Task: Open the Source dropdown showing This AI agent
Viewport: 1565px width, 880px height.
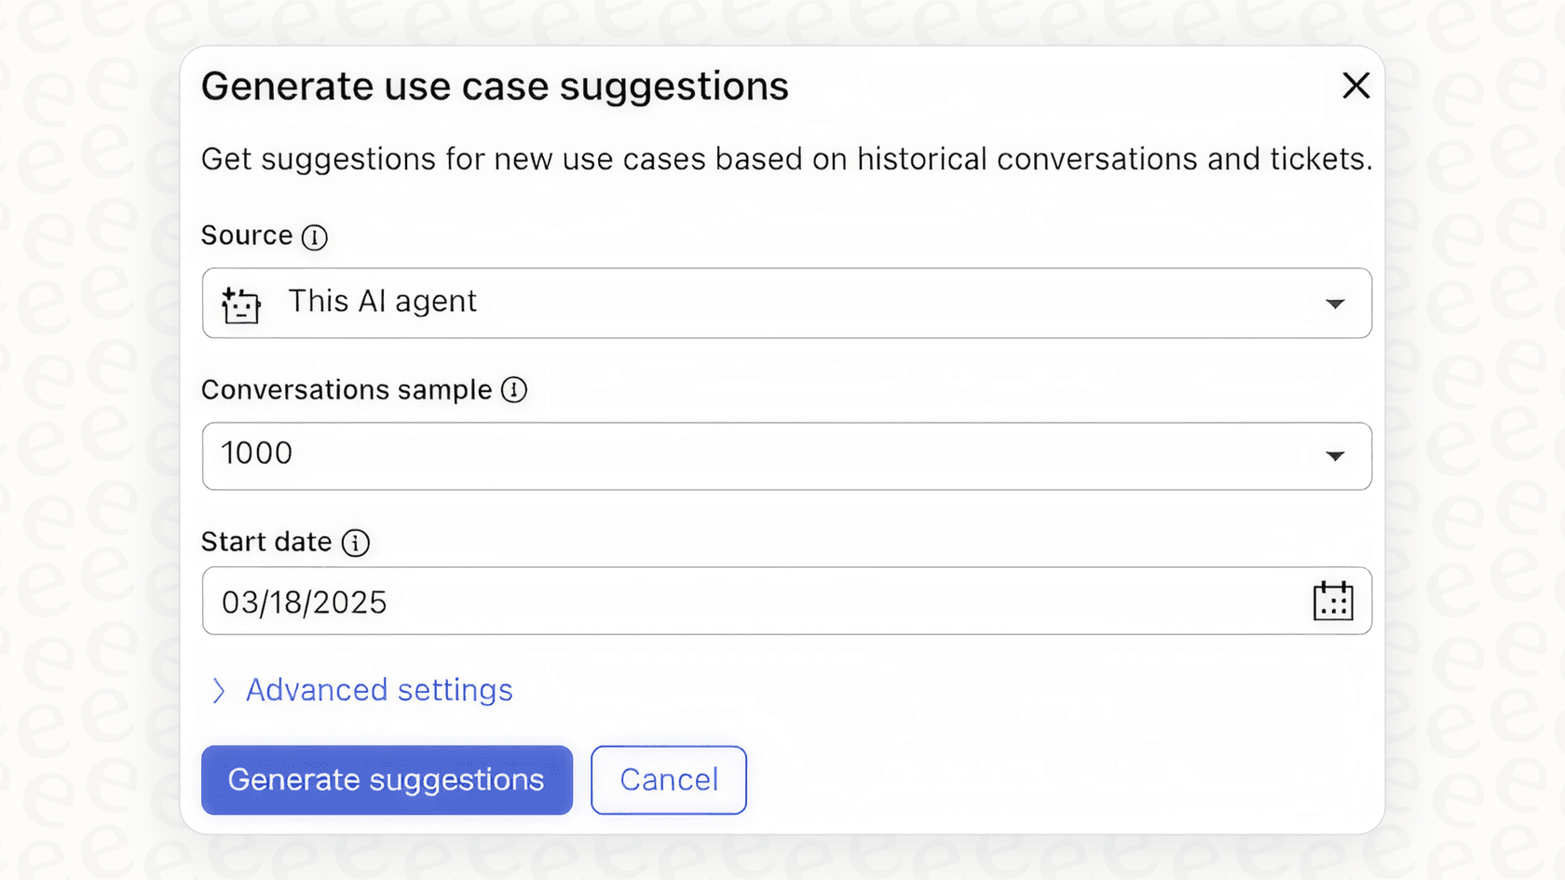Action: [787, 303]
